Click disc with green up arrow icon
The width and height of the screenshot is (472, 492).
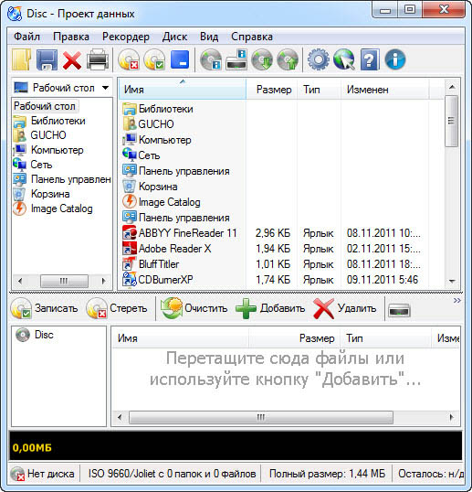(288, 59)
